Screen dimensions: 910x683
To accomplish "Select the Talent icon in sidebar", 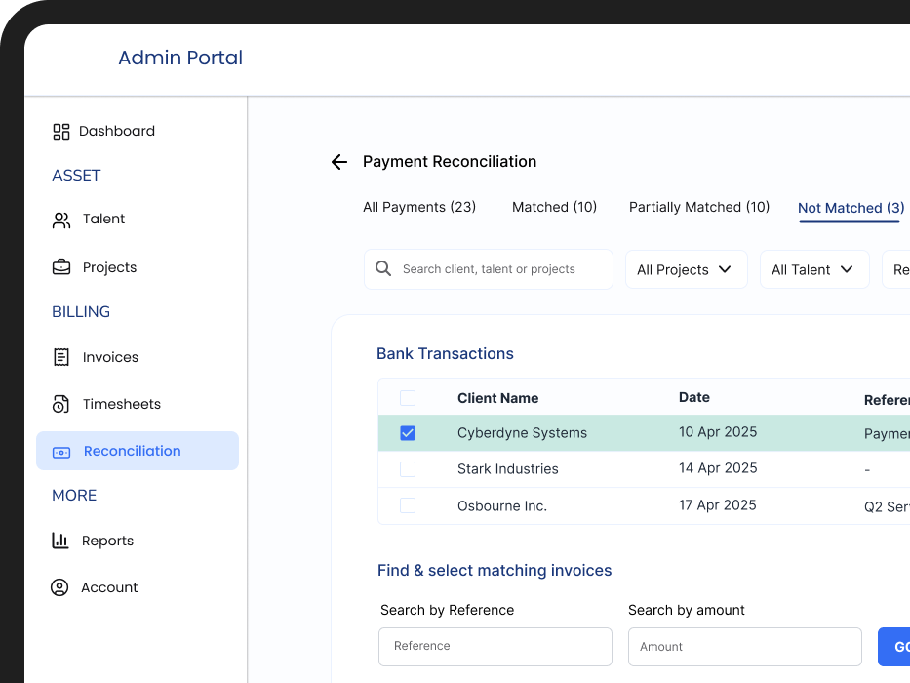I will (x=60, y=219).
